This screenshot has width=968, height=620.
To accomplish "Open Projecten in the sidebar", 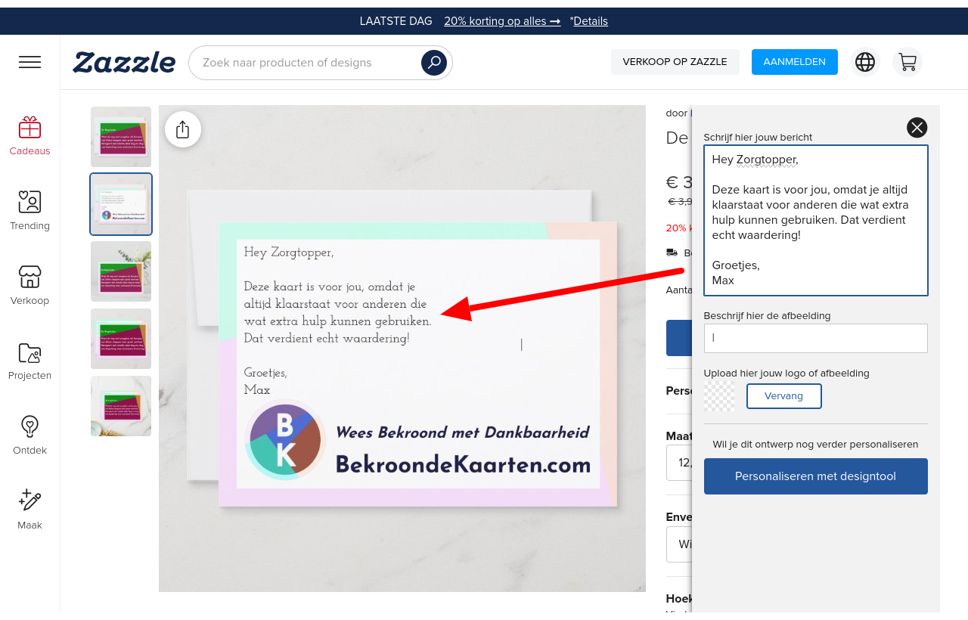I will pos(30,360).
